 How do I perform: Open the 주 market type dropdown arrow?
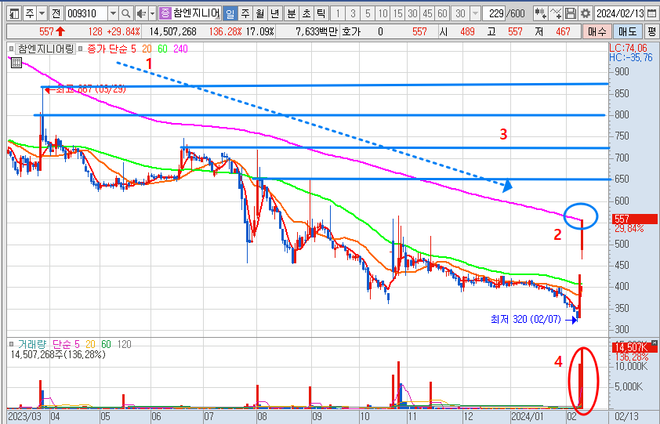coord(42,13)
